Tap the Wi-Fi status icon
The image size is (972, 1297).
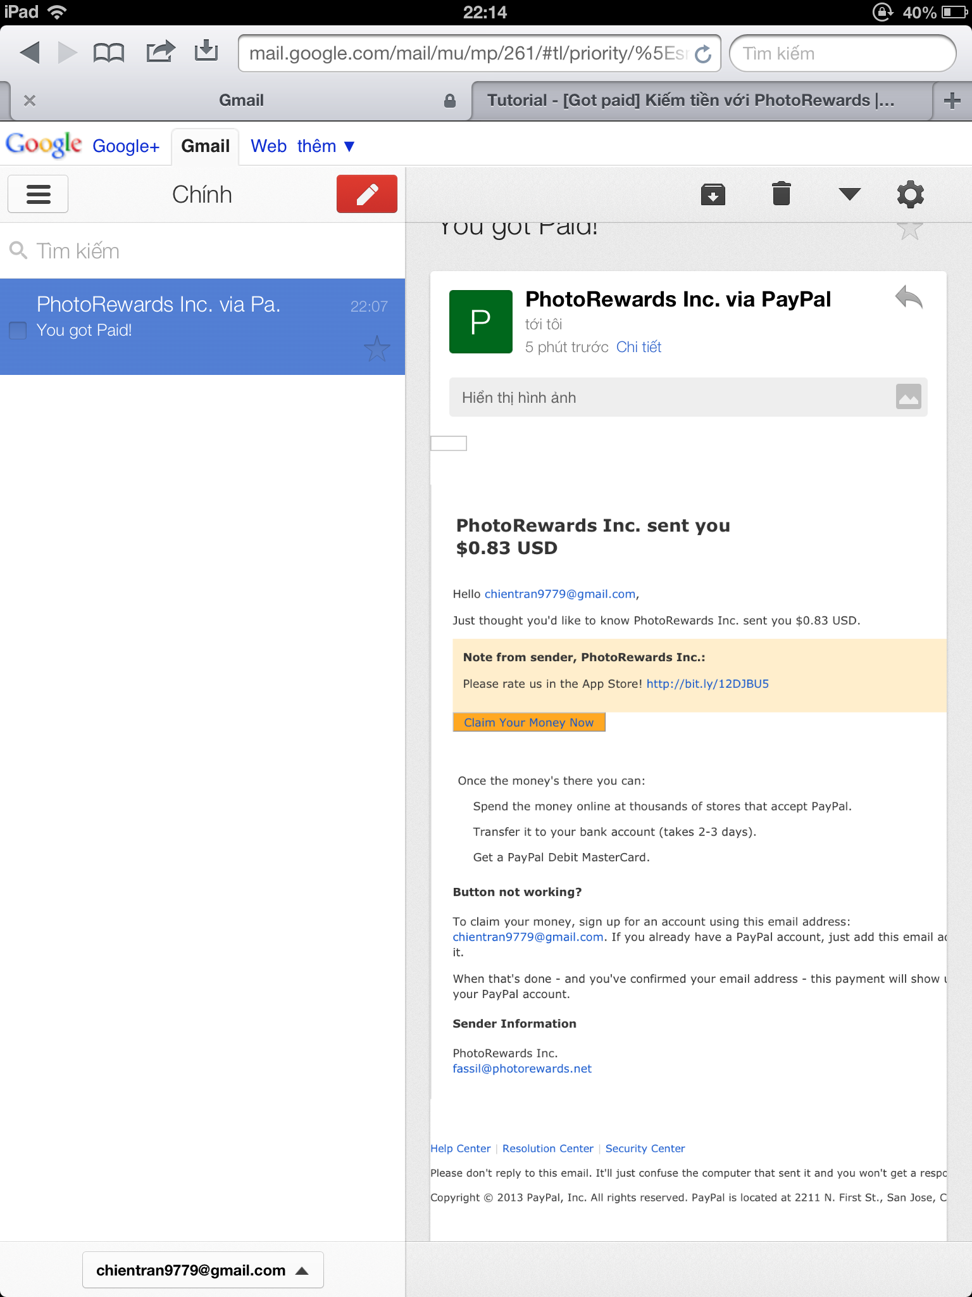click(58, 12)
